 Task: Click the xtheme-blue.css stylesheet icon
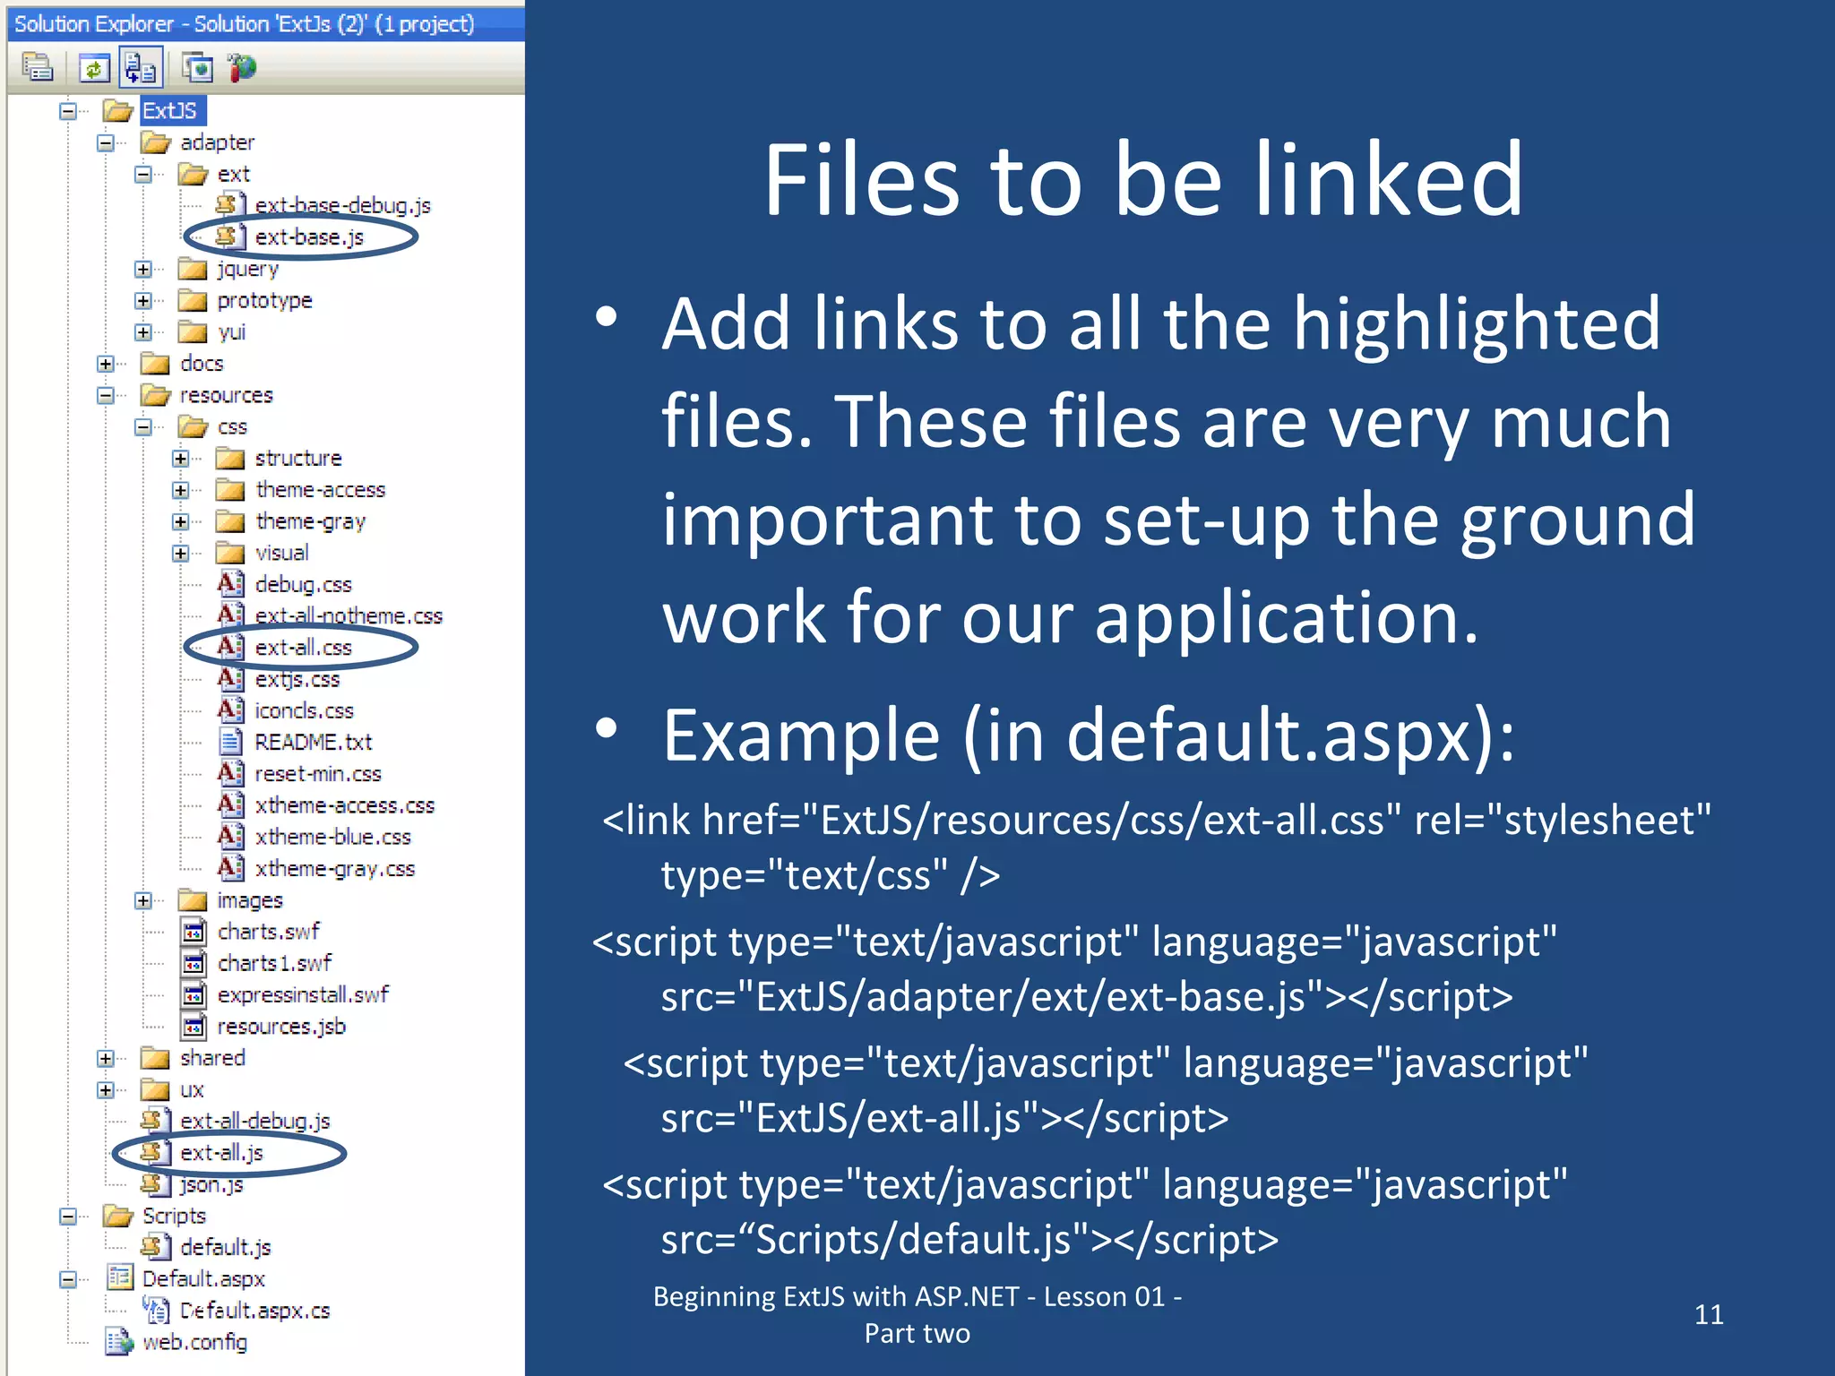[x=230, y=837]
